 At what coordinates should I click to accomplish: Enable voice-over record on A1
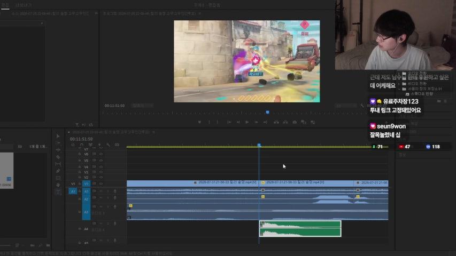pyautogui.click(x=115, y=191)
